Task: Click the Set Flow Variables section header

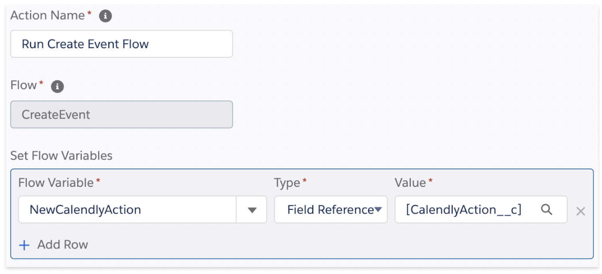Action: coord(61,156)
